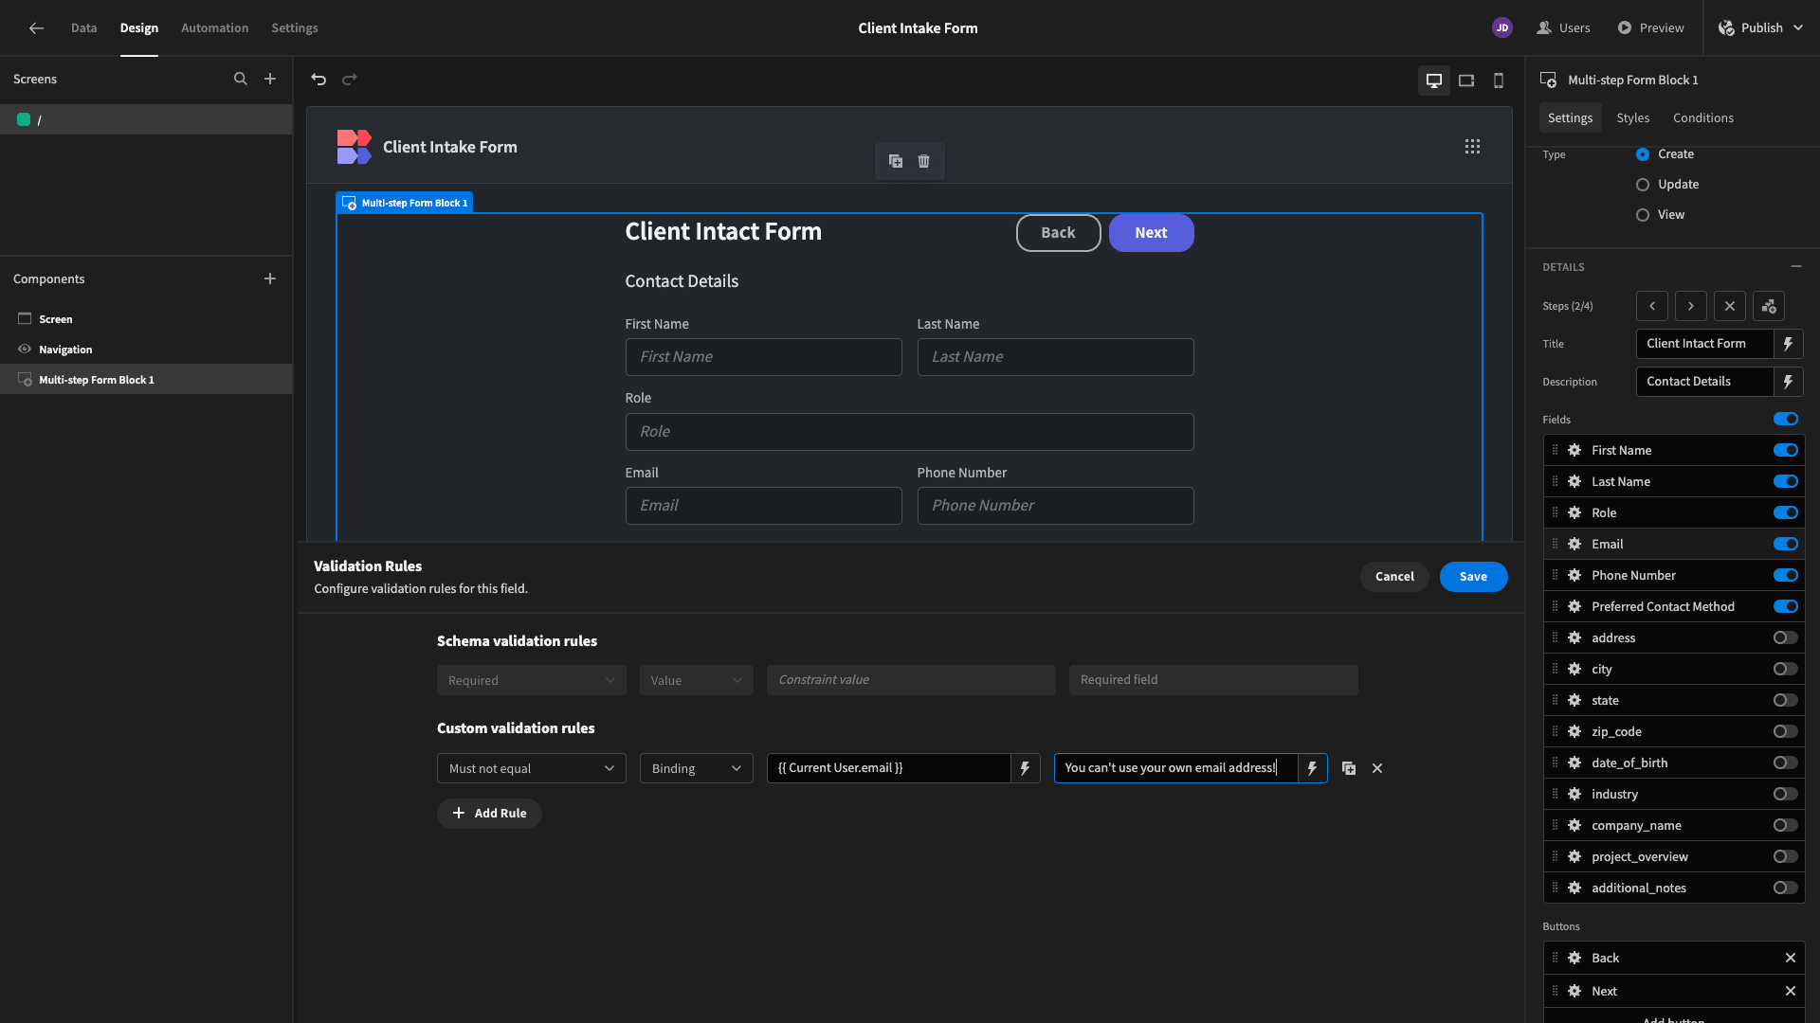
Task: Select the Update type radio button
Action: click(1643, 185)
